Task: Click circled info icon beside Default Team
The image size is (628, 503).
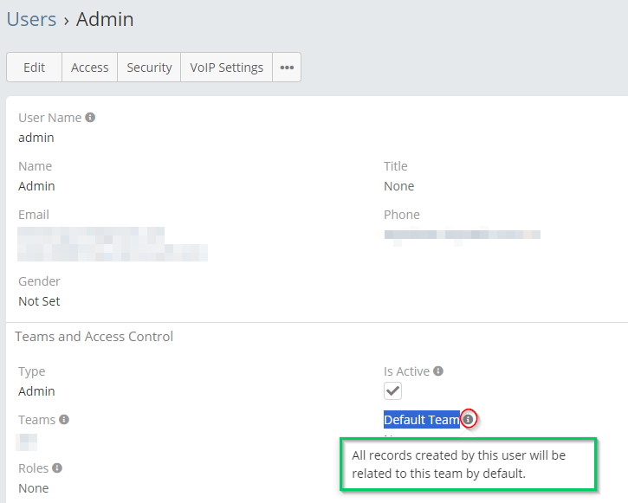Action: (469, 419)
